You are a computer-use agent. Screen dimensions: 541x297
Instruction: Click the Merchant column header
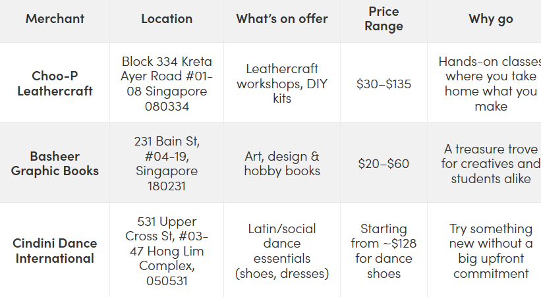55,18
